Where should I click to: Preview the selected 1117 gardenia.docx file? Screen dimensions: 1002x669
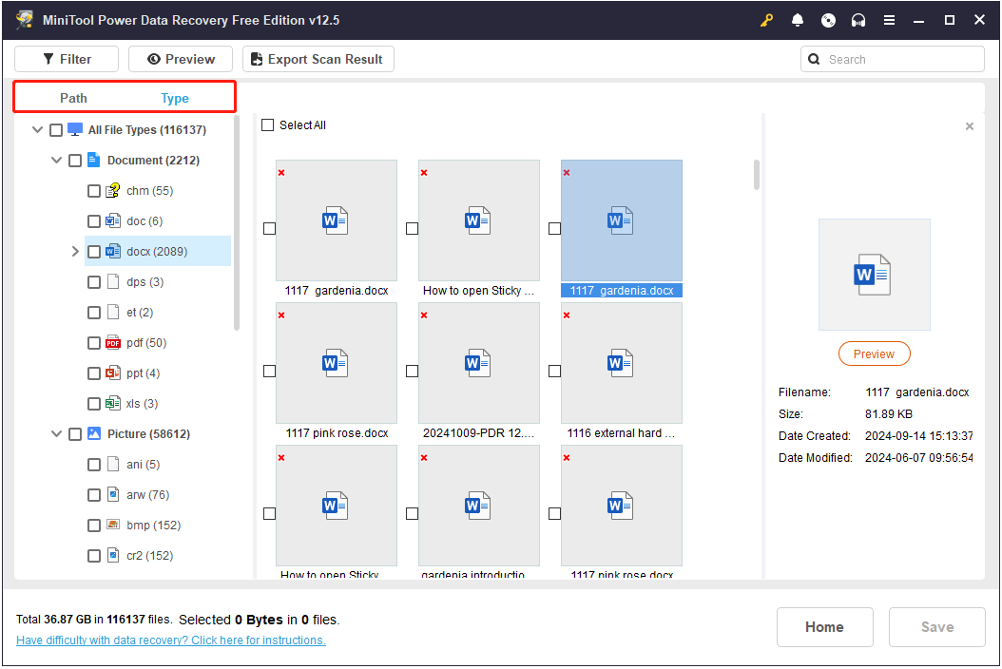coord(874,353)
